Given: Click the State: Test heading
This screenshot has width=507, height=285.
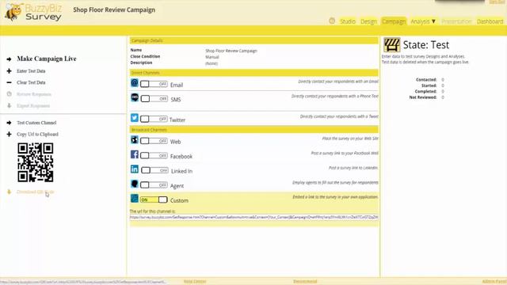Looking at the screenshot, I should tap(426, 45).
